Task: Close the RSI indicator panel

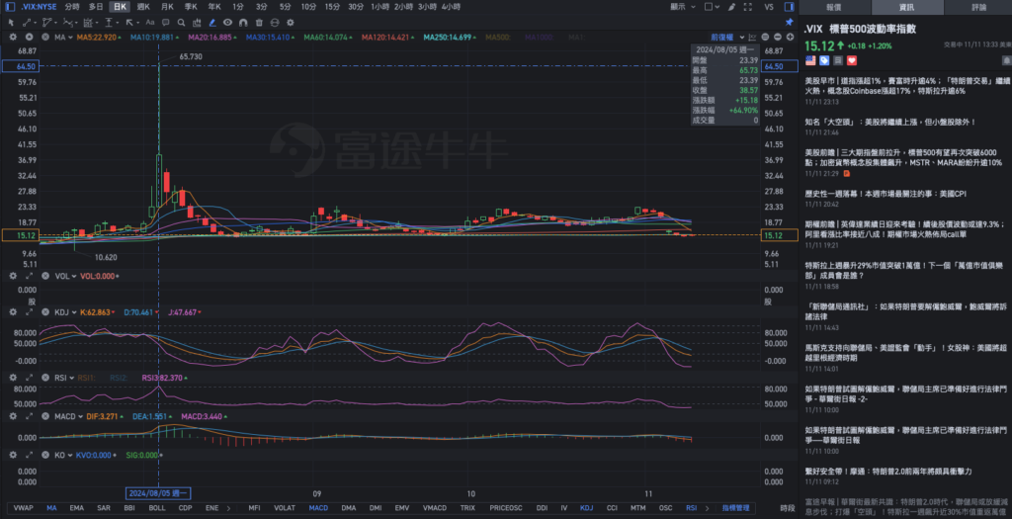Action: (x=45, y=378)
